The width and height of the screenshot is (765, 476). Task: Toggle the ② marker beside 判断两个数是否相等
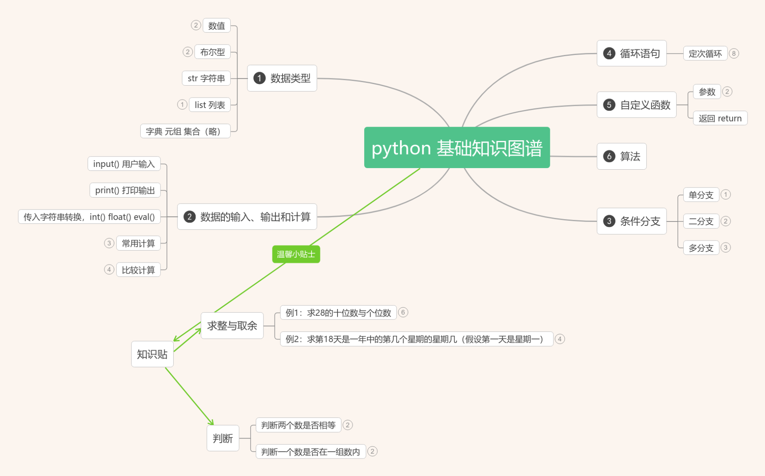(348, 425)
